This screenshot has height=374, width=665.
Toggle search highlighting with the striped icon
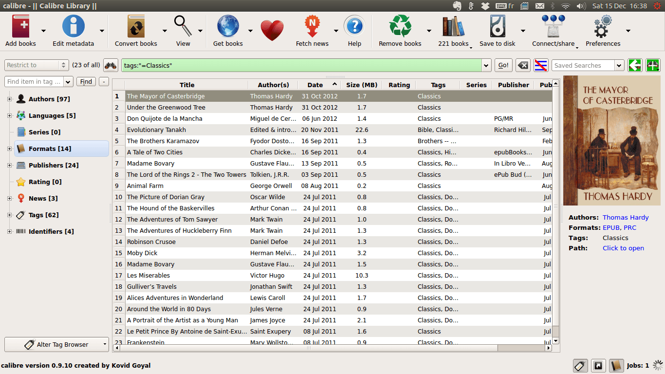click(541, 65)
